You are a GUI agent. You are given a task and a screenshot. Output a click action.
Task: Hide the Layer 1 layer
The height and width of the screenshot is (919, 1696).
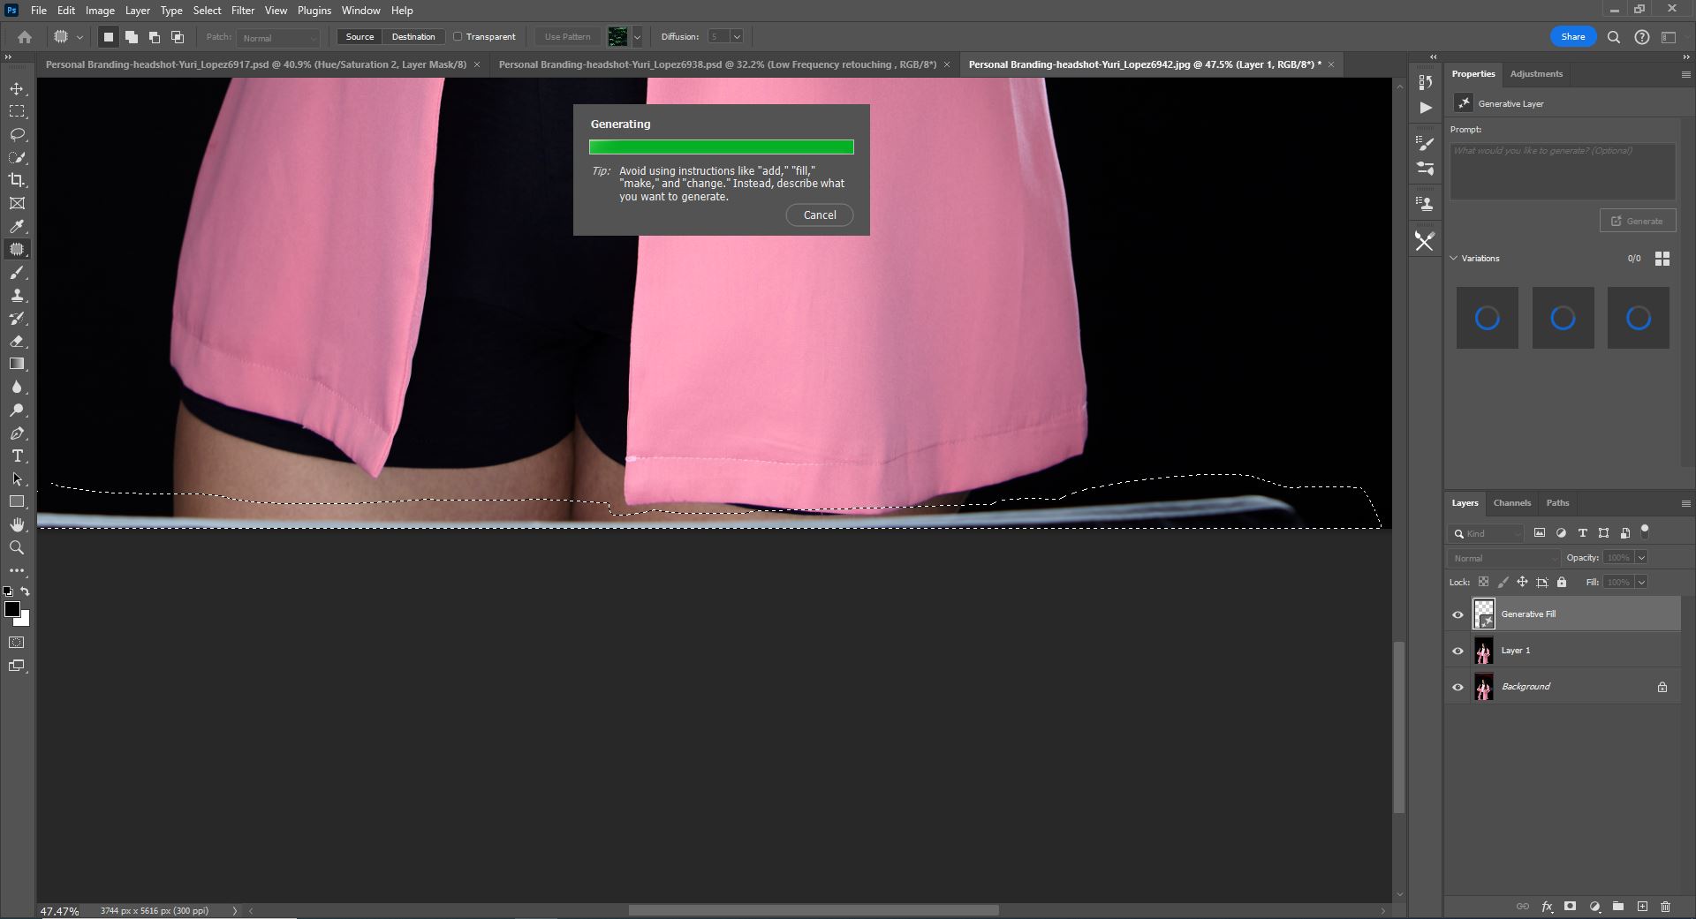click(x=1458, y=651)
